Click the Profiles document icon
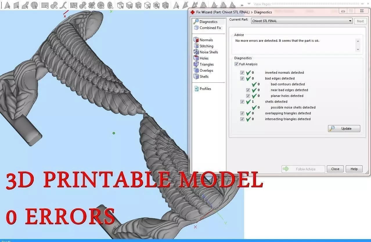The width and height of the screenshot is (371, 242). point(197,89)
